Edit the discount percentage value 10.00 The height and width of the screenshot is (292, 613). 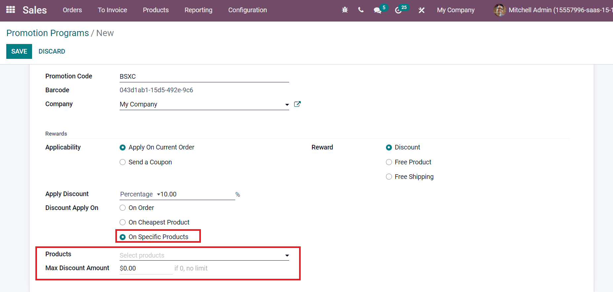click(198, 194)
